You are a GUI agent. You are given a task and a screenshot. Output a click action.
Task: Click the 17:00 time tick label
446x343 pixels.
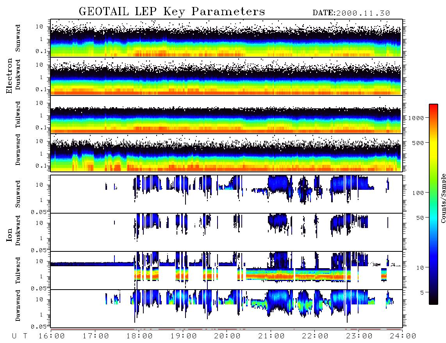(96, 336)
